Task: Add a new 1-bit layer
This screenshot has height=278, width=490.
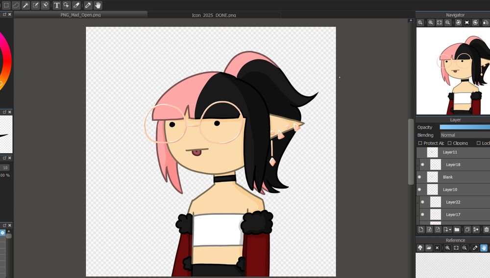Action: (x=438, y=230)
